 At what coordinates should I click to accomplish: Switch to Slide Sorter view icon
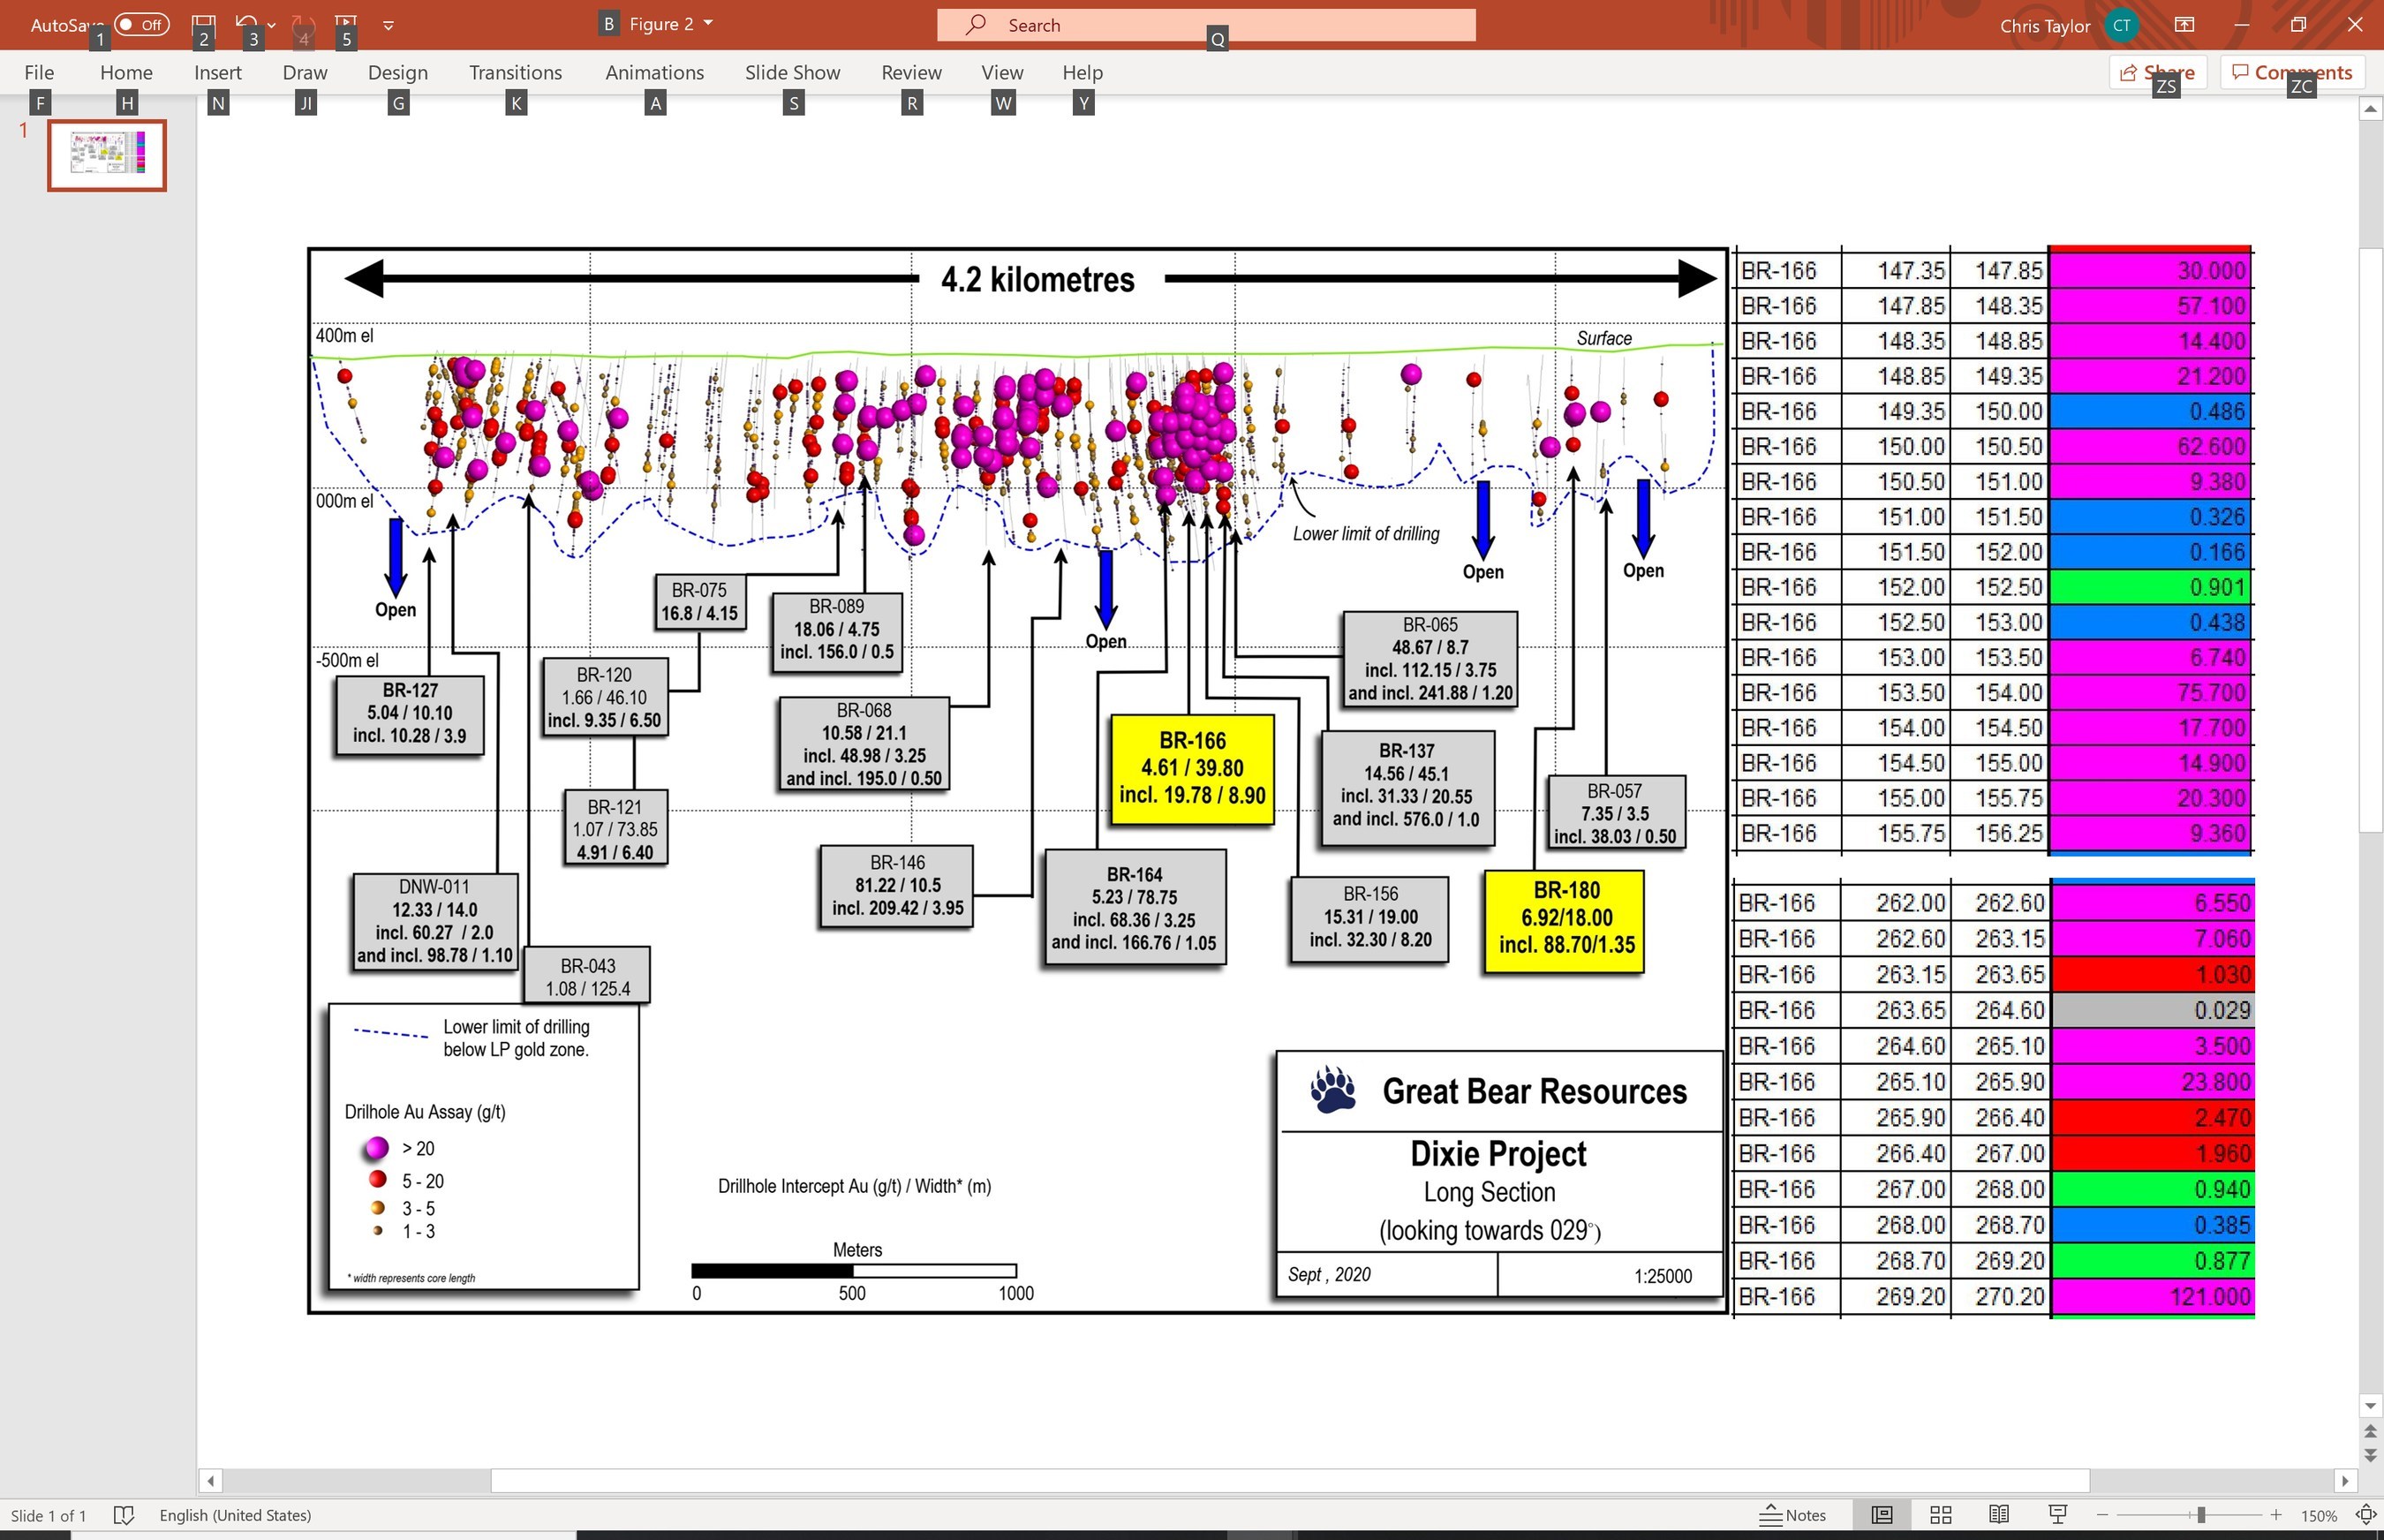pos(1940,1515)
